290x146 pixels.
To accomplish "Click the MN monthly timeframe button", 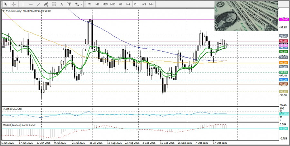I will click(x=151, y=4).
